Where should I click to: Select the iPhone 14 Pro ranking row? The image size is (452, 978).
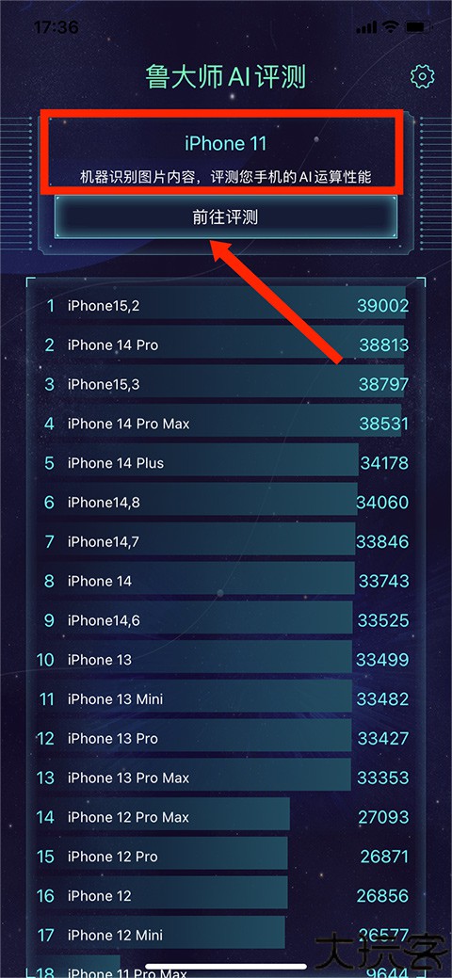click(225, 345)
